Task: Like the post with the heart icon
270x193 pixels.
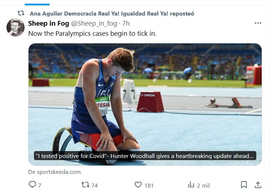Action: 138,185
